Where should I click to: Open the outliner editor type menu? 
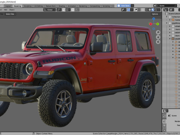click(166, 10)
